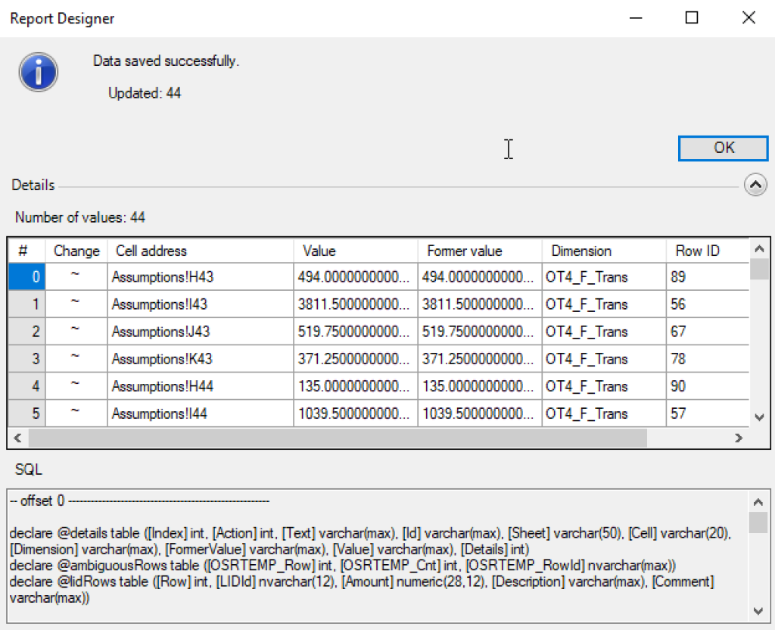The height and width of the screenshot is (630, 775).
Task: Click the OK button
Action: point(722,148)
